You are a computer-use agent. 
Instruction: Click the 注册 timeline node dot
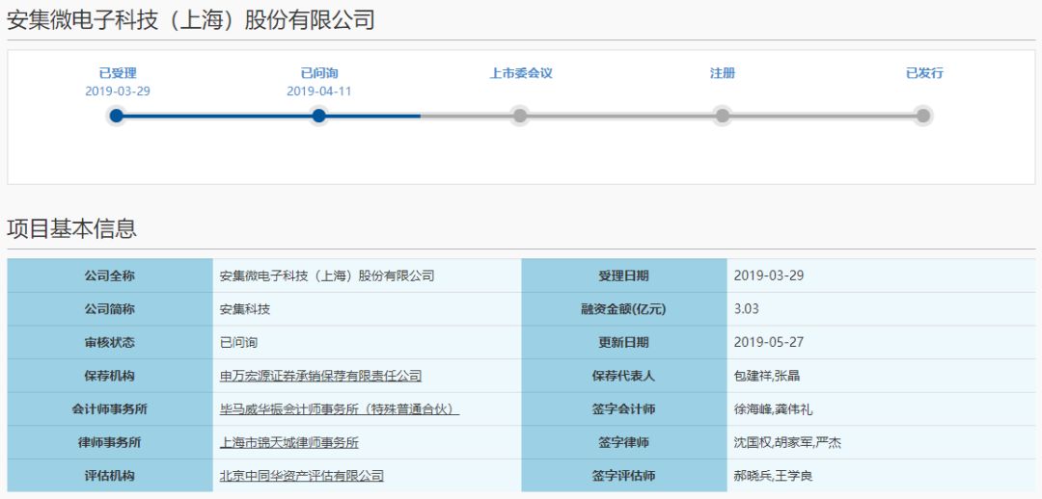click(723, 117)
